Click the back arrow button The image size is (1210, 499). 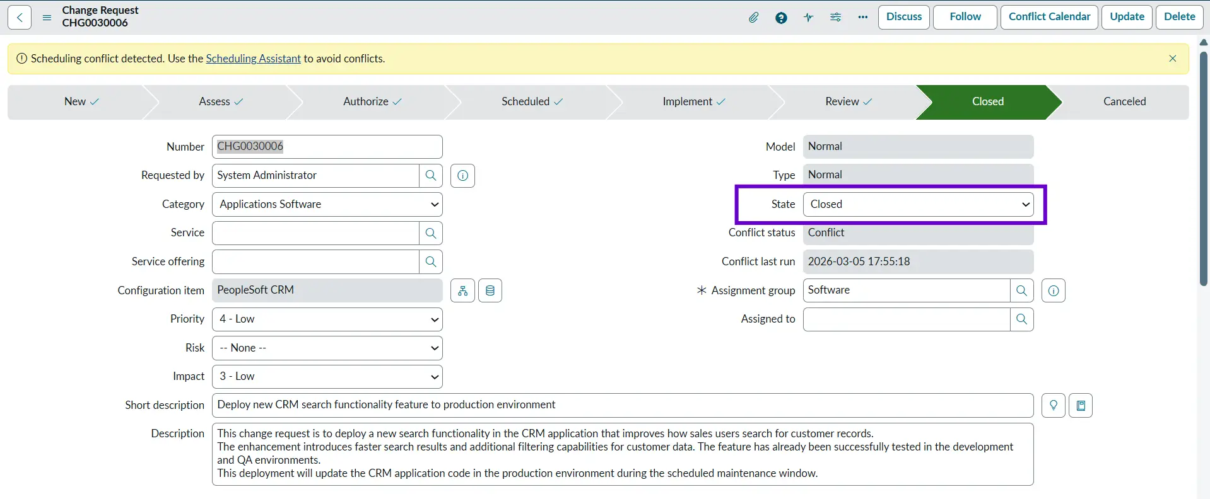point(20,17)
